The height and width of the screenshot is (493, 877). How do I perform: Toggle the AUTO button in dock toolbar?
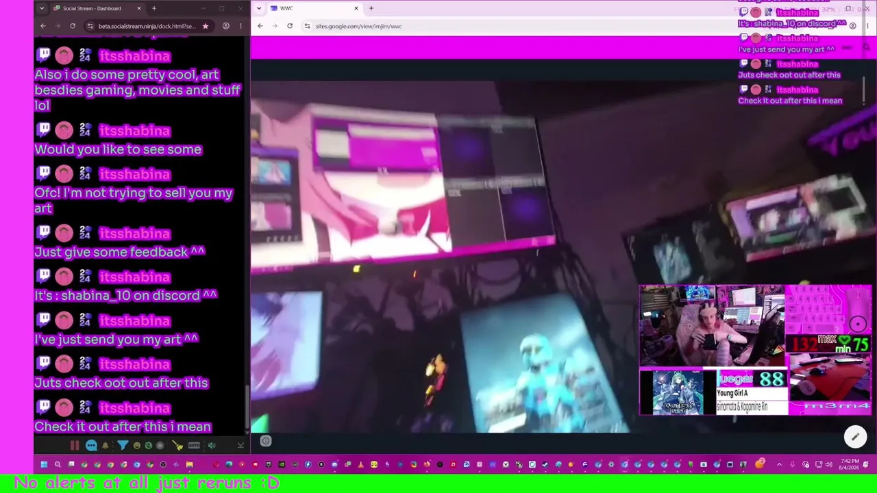click(194, 446)
